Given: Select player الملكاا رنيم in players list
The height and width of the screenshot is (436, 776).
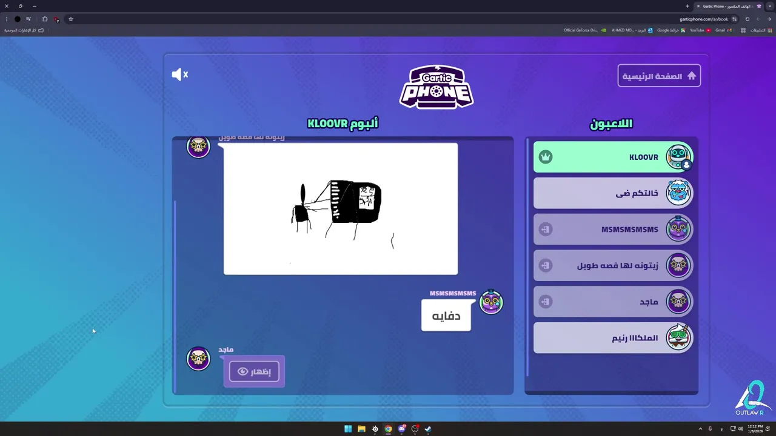Looking at the screenshot, I should (x=613, y=338).
